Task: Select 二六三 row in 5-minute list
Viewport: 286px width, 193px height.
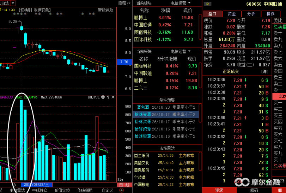Action: pyautogui.click(x=166, y=88)
